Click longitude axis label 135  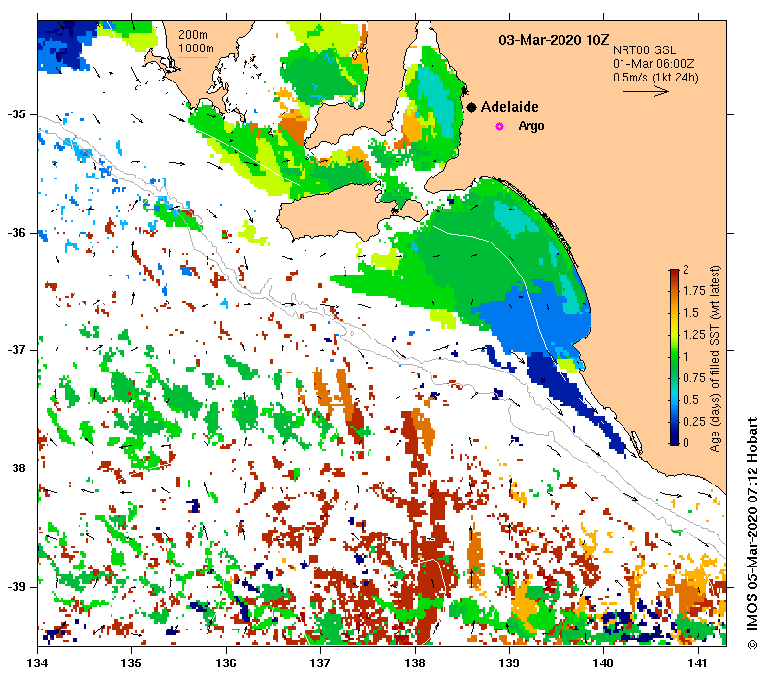(x=131, y=663)
